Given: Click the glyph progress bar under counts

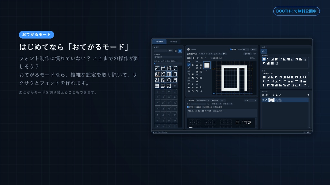Looking at the screenshot, I should point(168,64).
